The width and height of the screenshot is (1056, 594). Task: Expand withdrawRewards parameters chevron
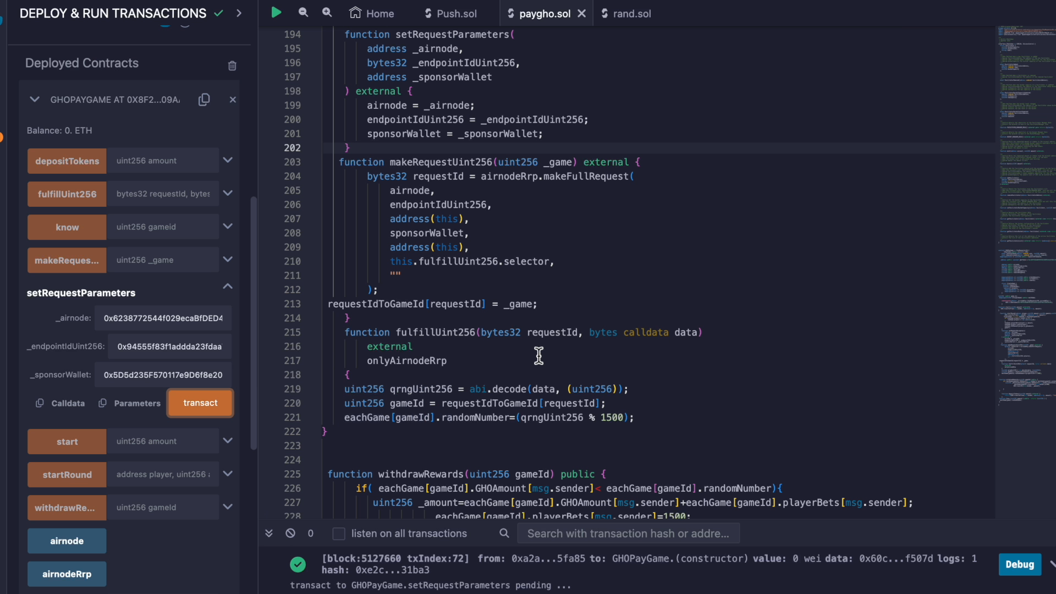point(228,507)
